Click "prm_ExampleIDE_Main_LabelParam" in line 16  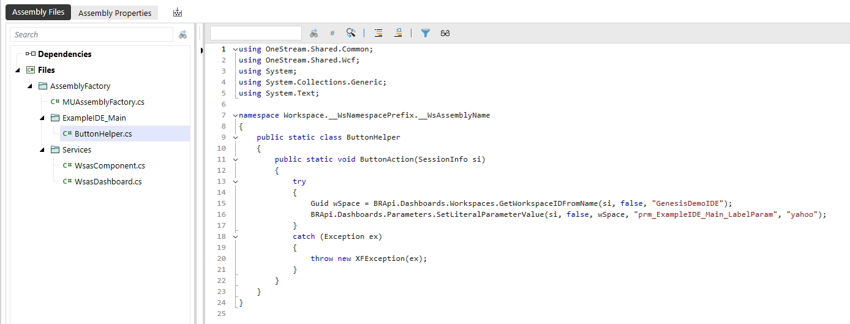point(705,214)
